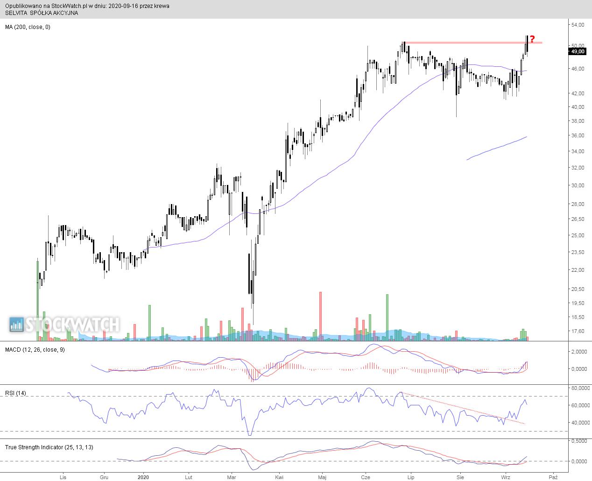Click the 25,00 price axis label
Viewport: 592px width, 481px height.
pyautogui.click(x=578, y=235)
